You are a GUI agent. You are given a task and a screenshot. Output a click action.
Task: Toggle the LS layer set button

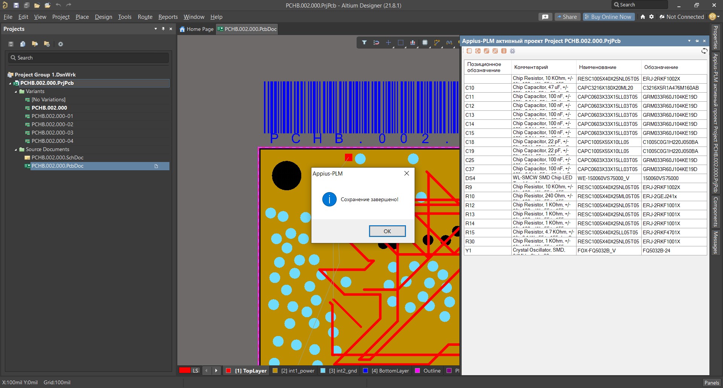tap(195, 371)
